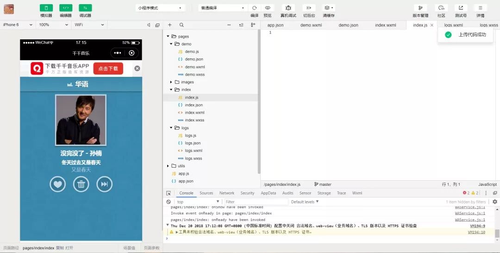
Task: Open devtools more options vertical dots
Action: (486, 193)
